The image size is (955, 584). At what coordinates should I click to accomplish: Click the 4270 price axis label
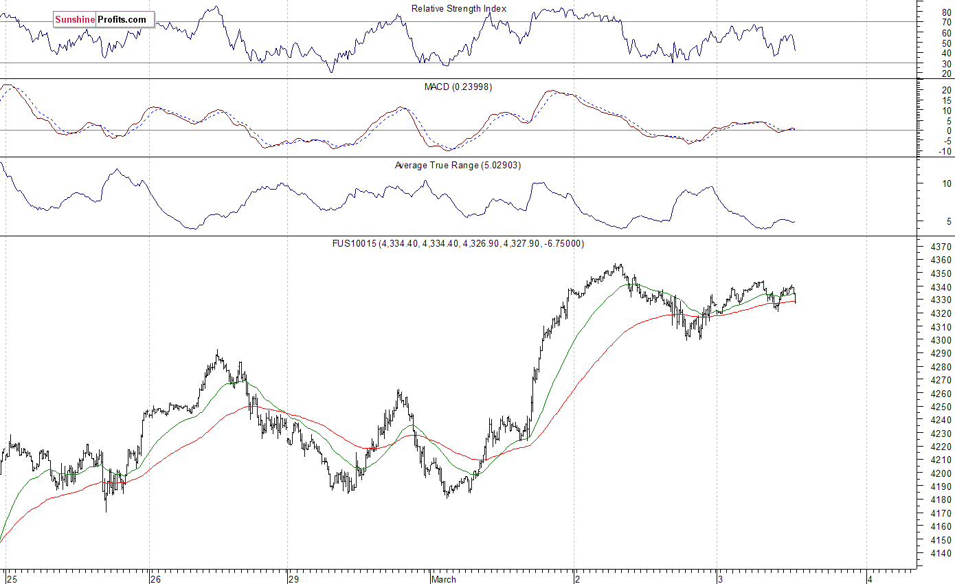pyautogui.click(x=941, y=380)
